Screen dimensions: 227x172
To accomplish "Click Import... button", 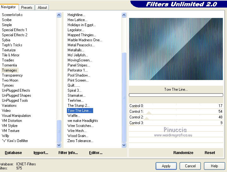I will (x=41, y=153).
